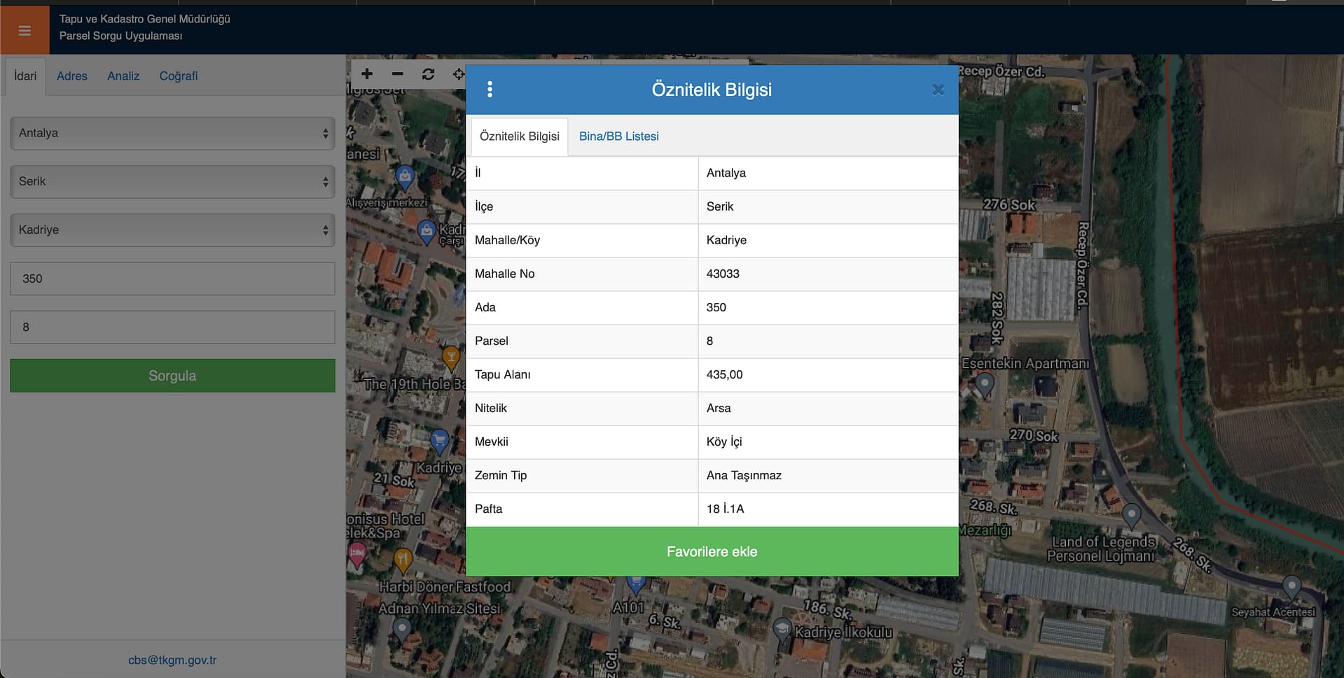Screen dimensions: 1344x678
Task: Click the Ada input field containing 350
Action: [172, 278]
